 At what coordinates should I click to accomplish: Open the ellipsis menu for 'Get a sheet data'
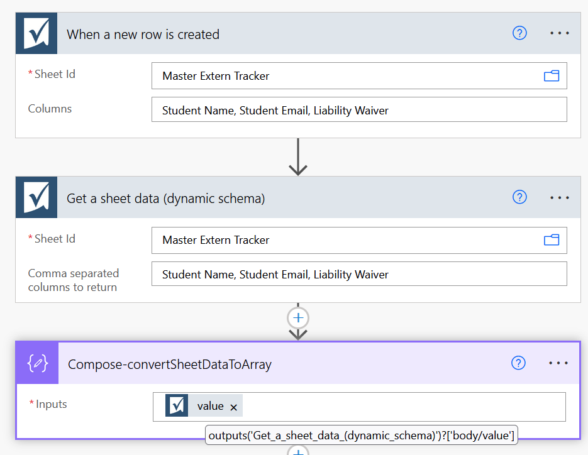(559, 197)
